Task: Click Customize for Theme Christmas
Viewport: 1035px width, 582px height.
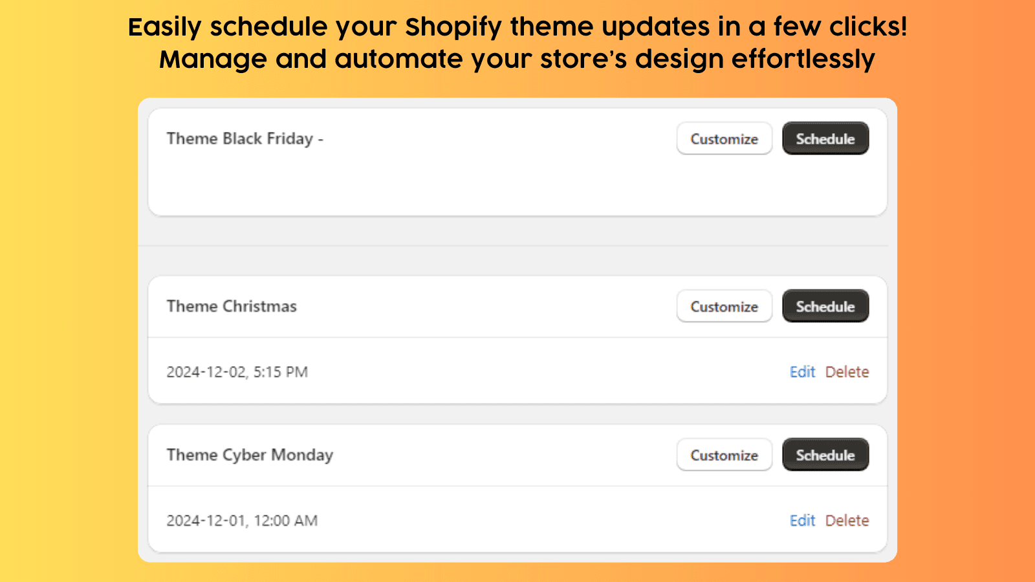Action: point(724,306)
